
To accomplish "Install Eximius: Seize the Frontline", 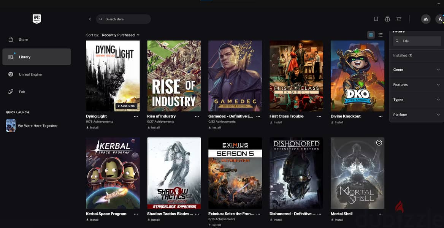I will coord(215,225).
